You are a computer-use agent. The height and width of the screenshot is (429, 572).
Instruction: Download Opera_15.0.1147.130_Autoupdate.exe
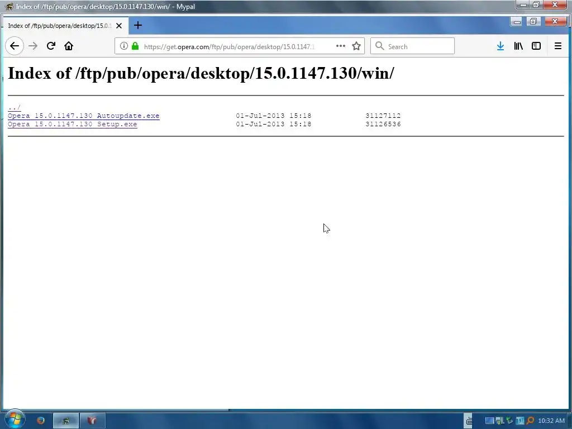(x=84, y=116)
